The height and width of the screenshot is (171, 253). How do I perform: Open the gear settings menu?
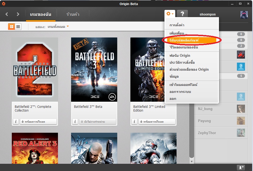pos(170,14)
